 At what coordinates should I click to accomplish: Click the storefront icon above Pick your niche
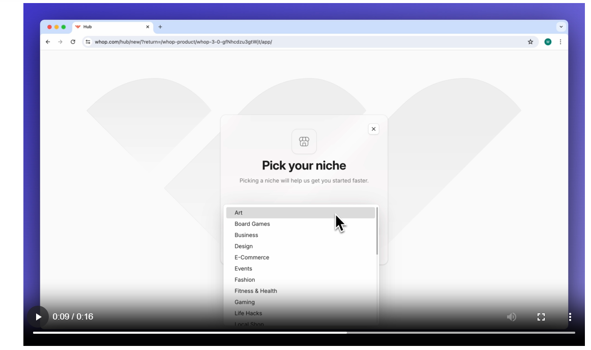coord(304,141)
